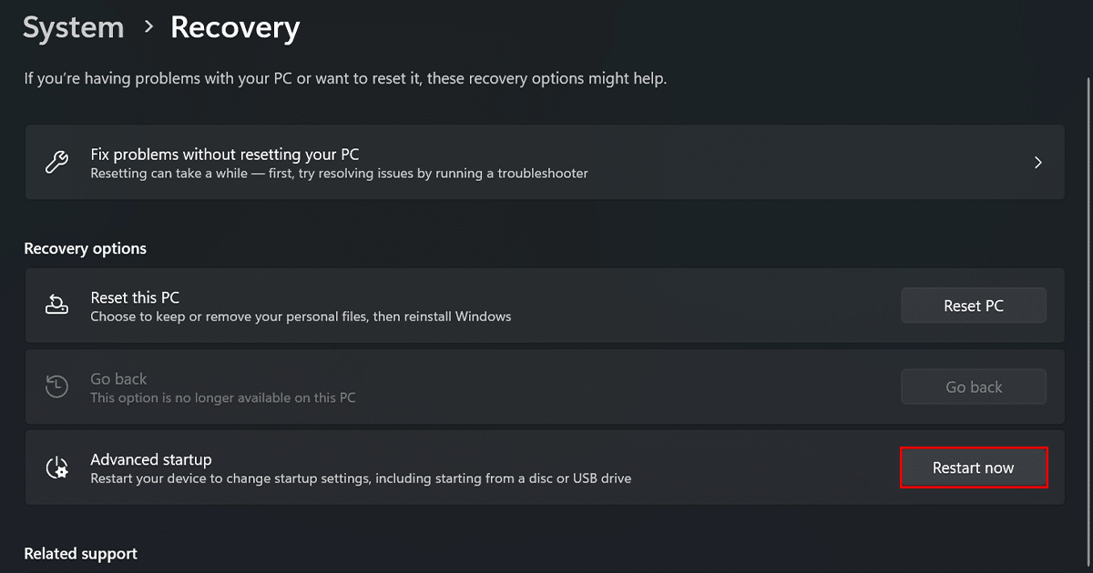
Task: Click the Recovery options section header
Action: [x=85, y=248]
